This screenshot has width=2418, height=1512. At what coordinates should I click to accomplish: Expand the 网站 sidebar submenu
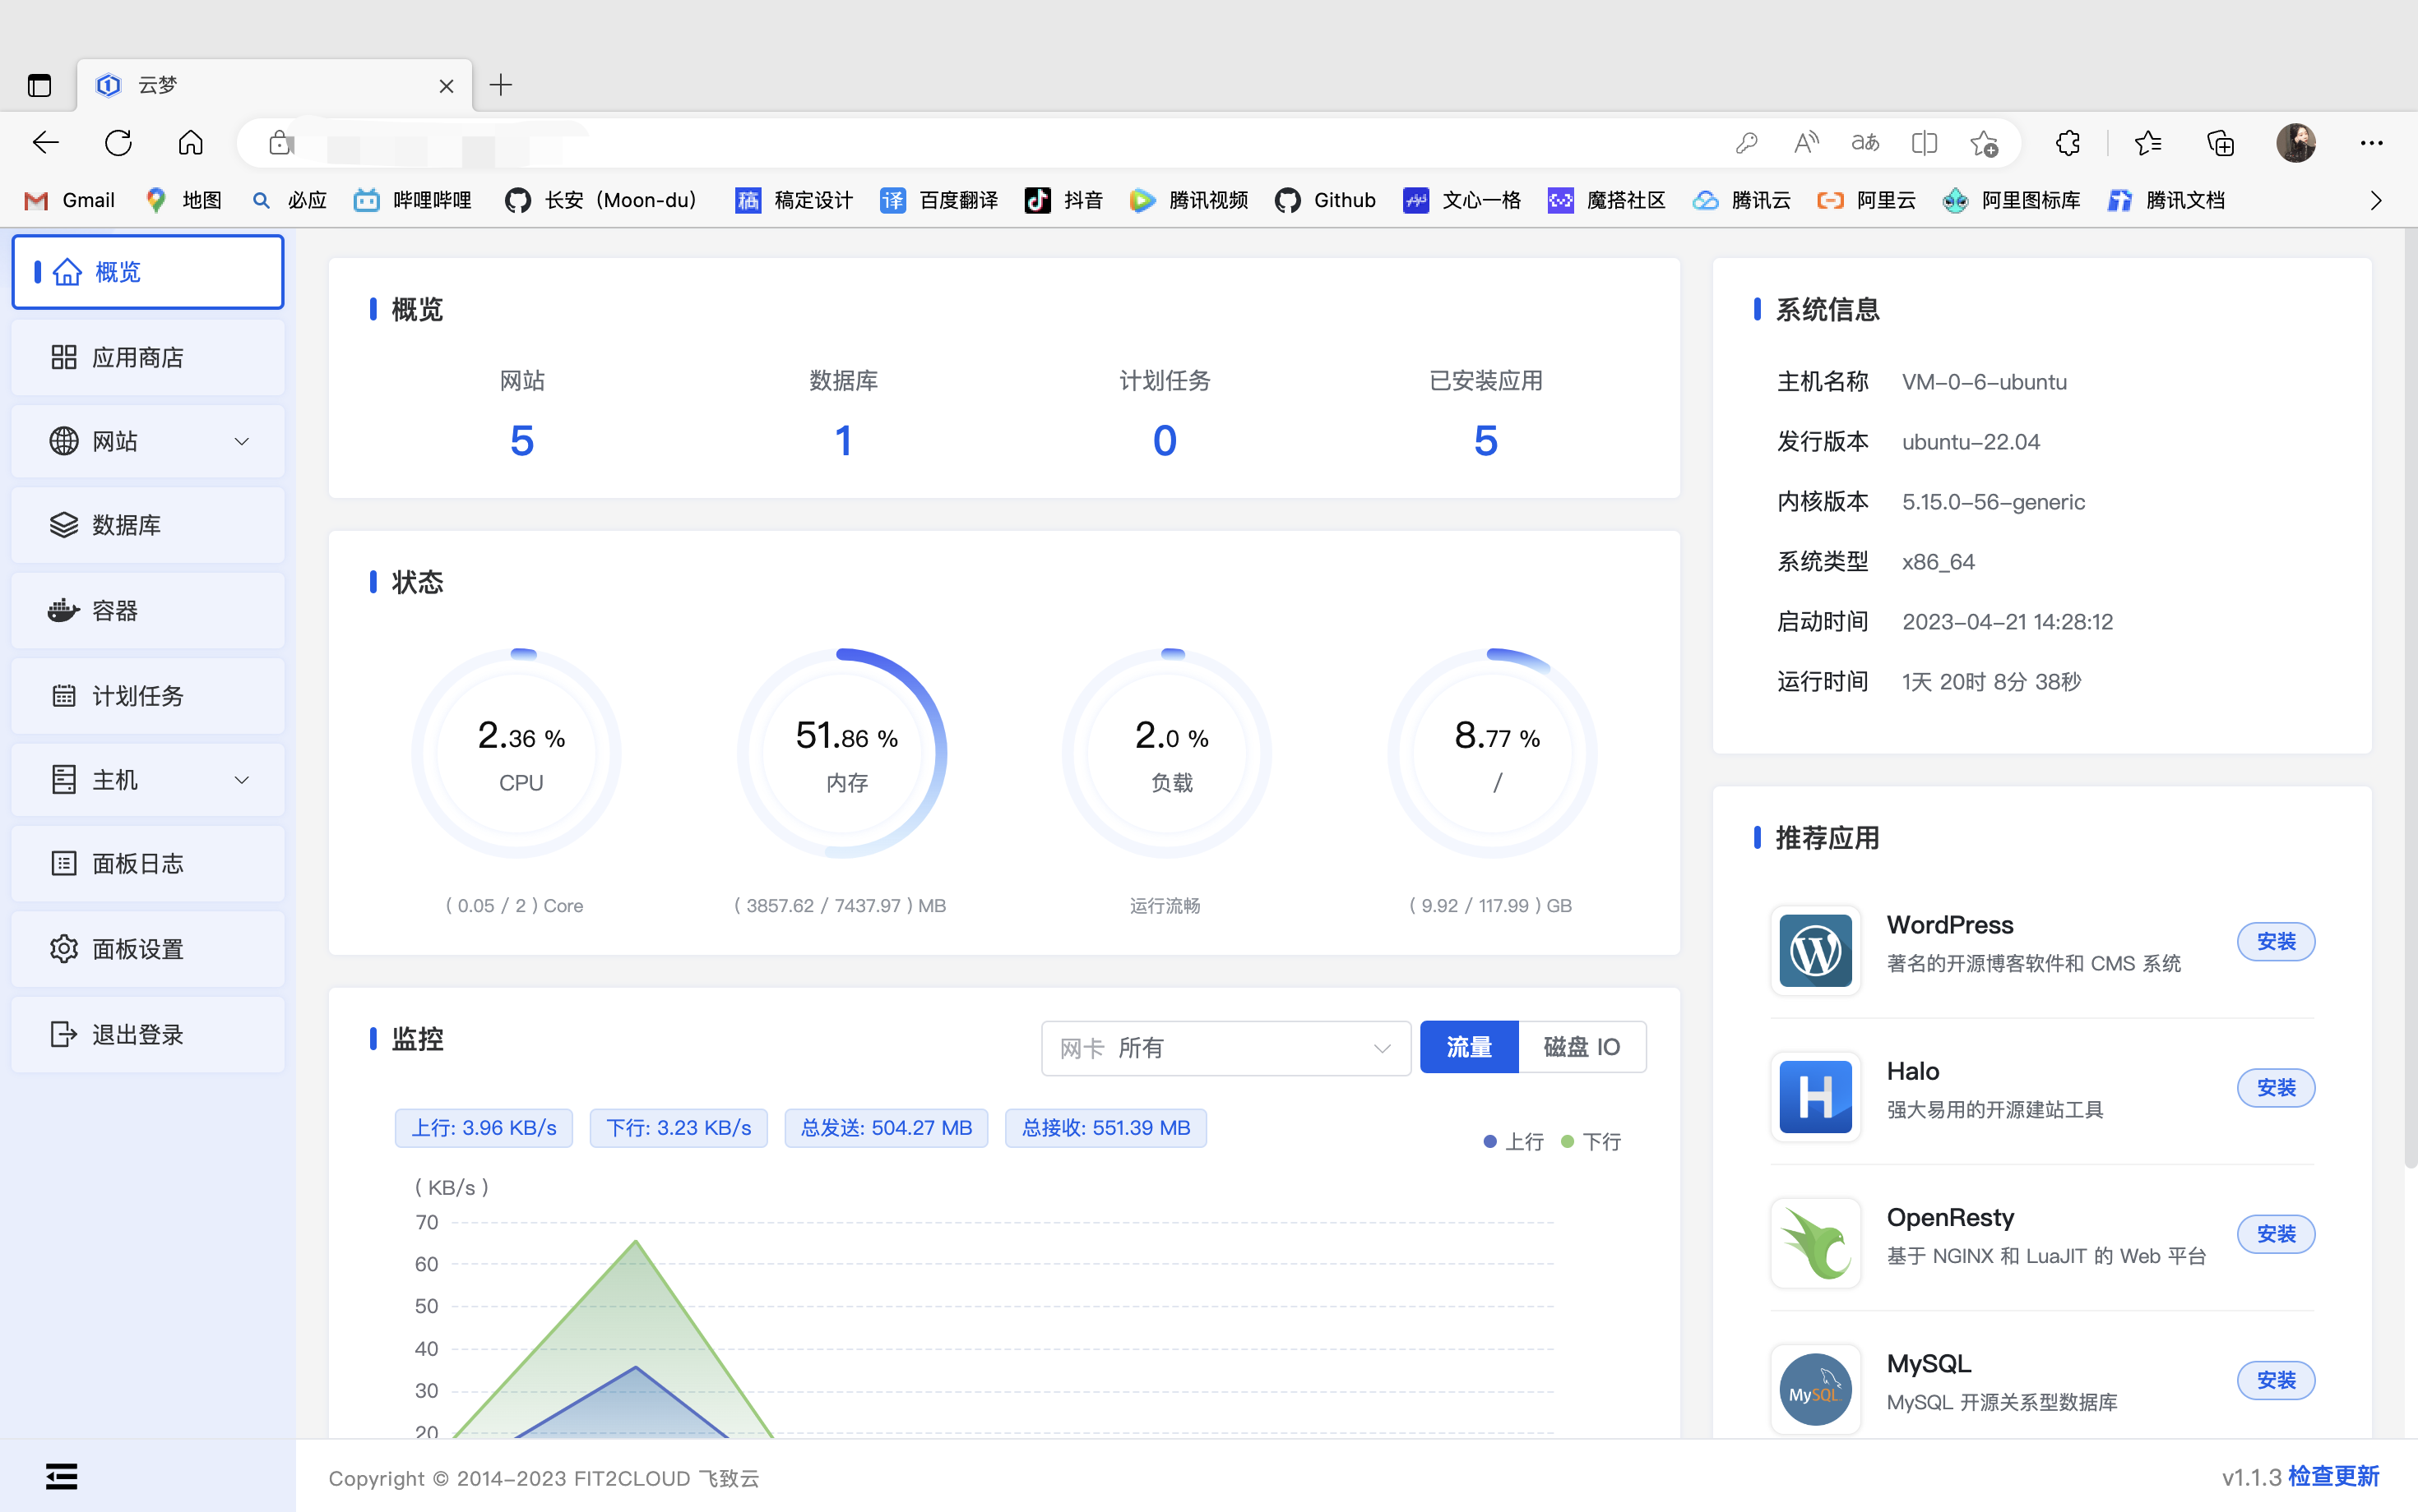(x=148, y=441)
